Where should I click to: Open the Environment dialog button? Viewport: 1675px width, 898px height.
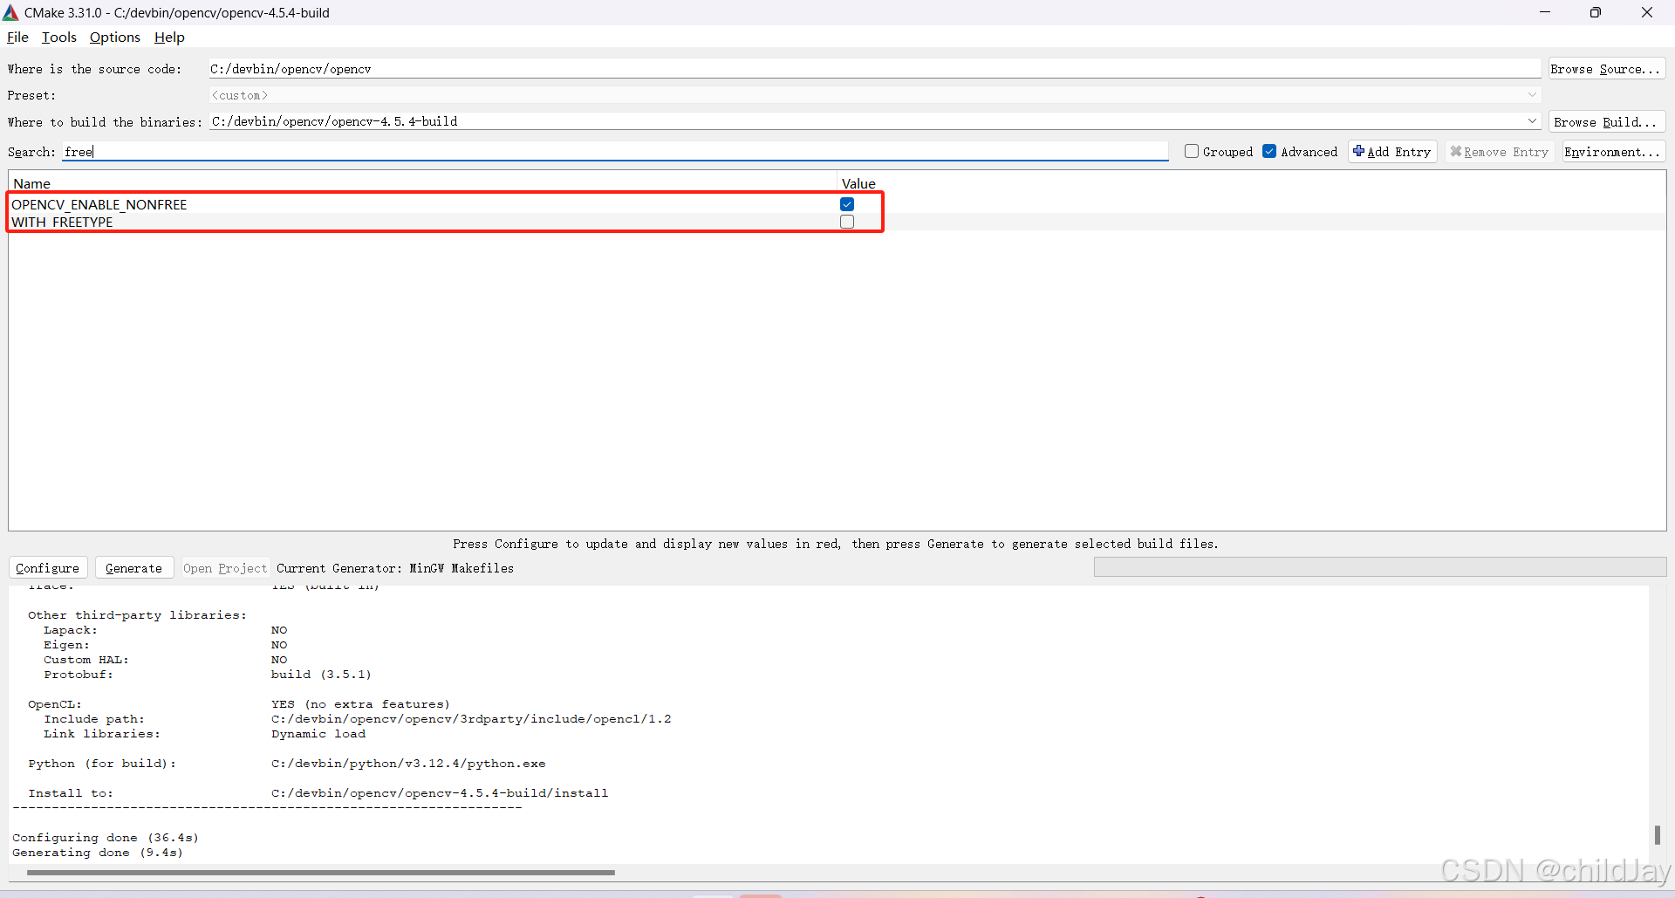pos(1613,152)
